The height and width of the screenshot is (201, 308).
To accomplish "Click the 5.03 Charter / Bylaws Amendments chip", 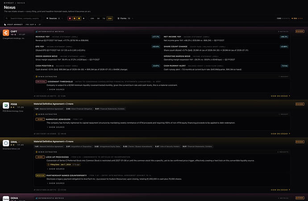I will [x=137, y=147].
